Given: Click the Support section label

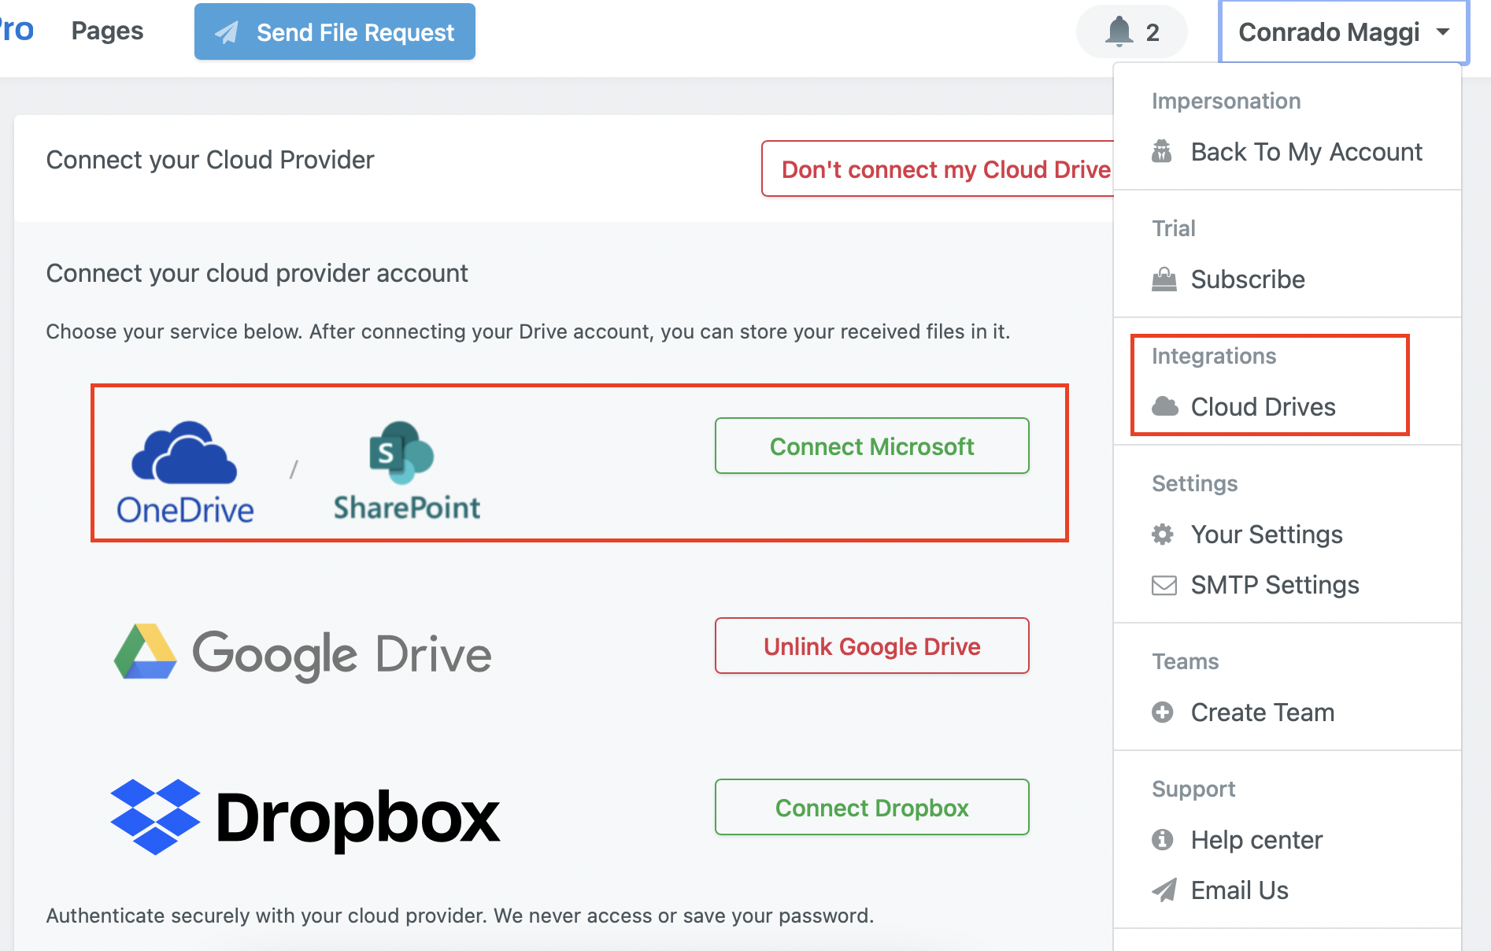Looking at the screenshot, I should (x=1193, y=789).
